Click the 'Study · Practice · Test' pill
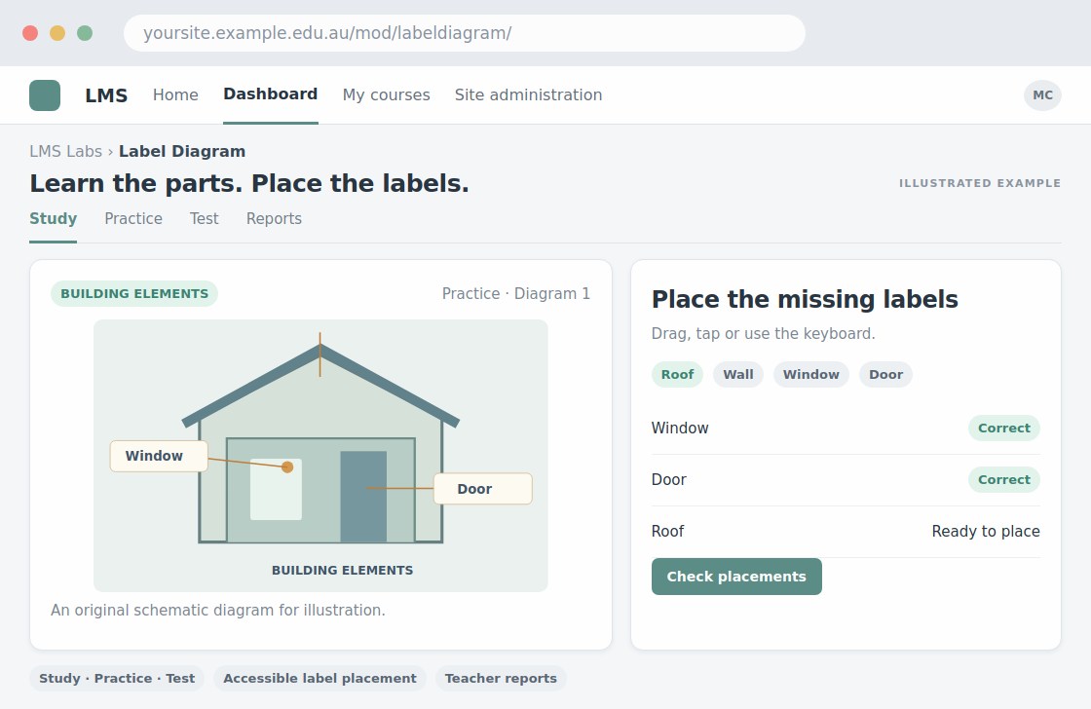The image size is (1091, 709). coord(117,679)
